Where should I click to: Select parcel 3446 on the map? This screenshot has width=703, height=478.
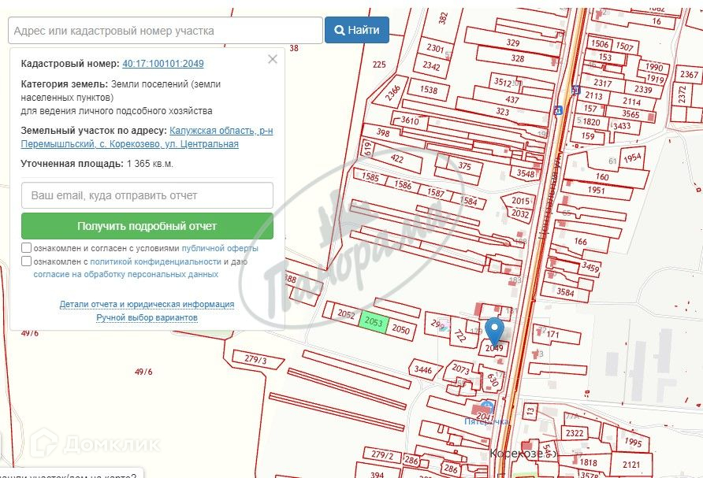pos(422,369)
